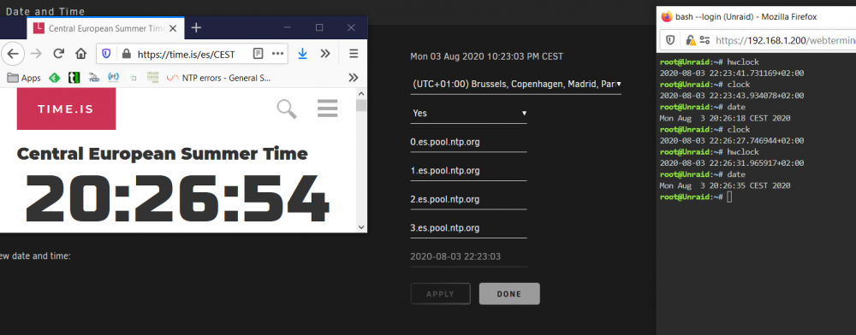Click the page scrollbar down arrow
Viewport: 856px width, 335px height.
click(x=361, y=226)
